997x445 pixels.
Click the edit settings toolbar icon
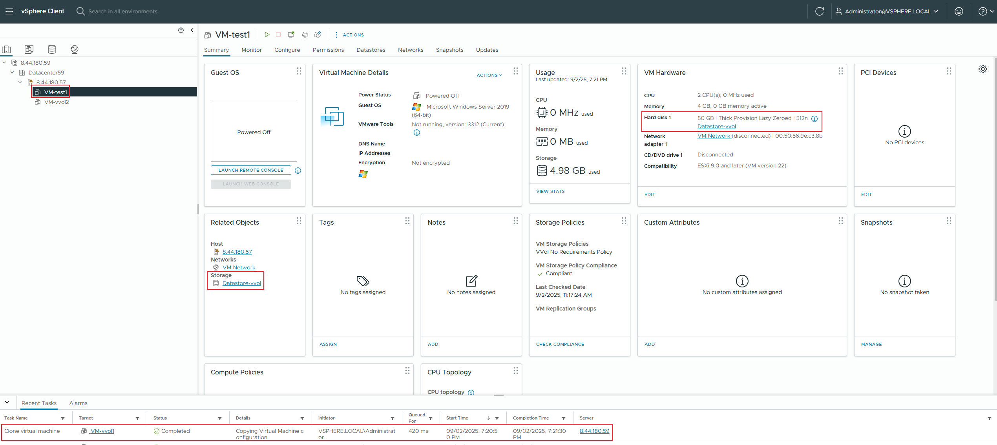click(305, 35)
